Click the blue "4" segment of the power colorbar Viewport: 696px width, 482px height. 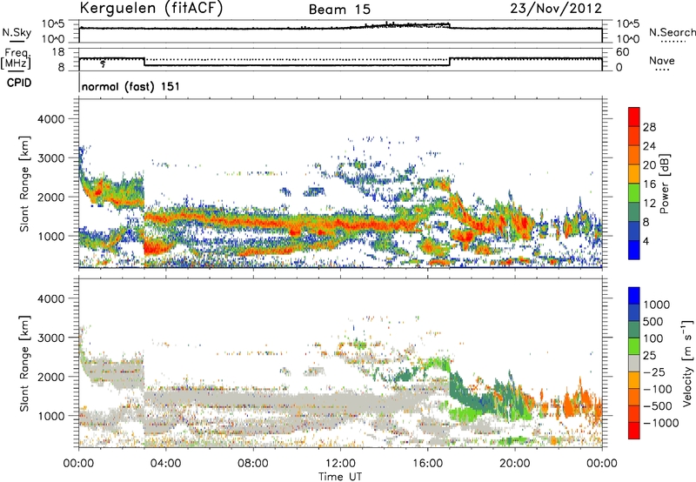pyautogui.click(x=634, y=250)
